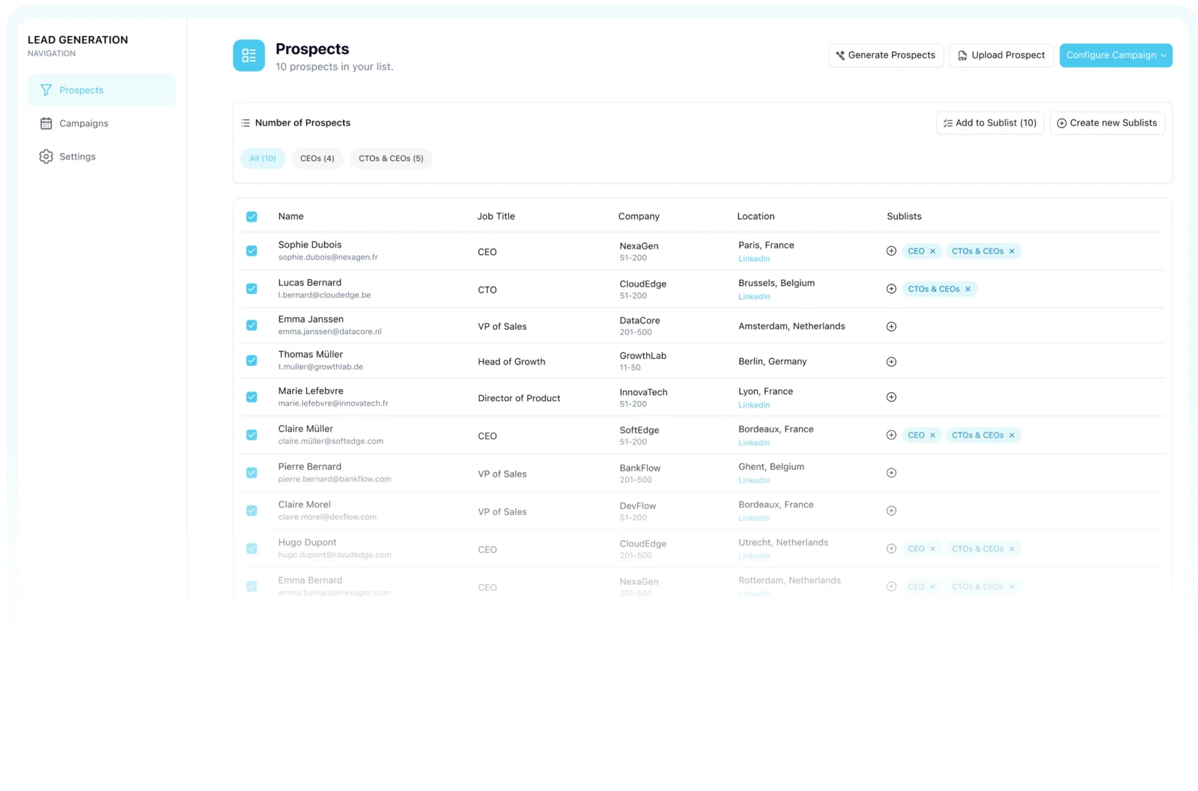This screenshot has height=791, width=1198.
Task: Uncheck Claire Müller row checkbox
Action: (x=252, y=435)
